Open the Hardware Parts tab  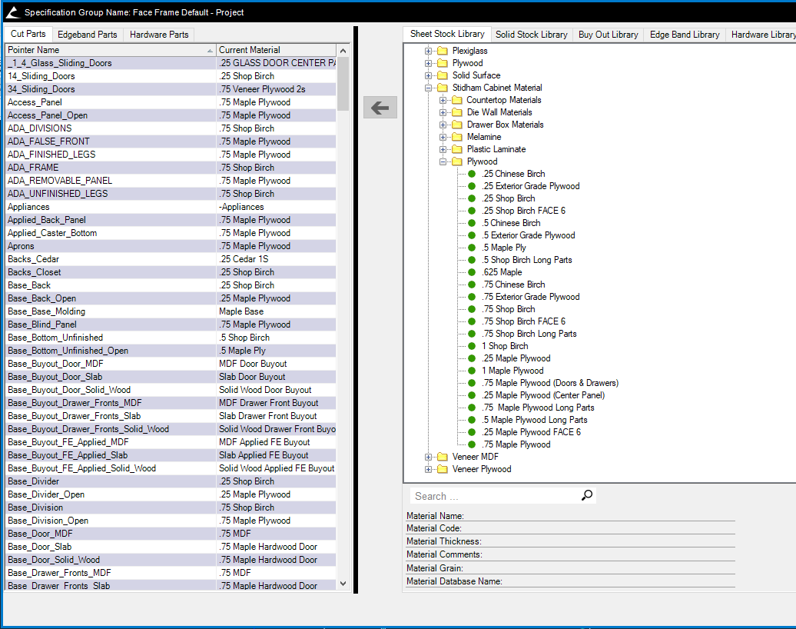(x=159, y=35)
